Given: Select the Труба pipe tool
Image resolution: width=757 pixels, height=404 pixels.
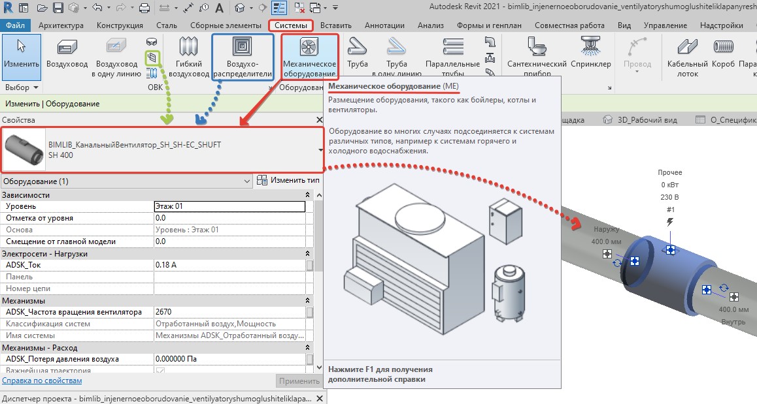Looking at the screenshot, I should pos(358,54).
